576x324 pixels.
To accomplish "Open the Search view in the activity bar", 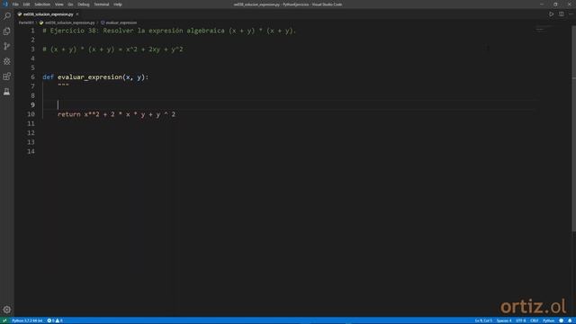I will pos(7,16).
